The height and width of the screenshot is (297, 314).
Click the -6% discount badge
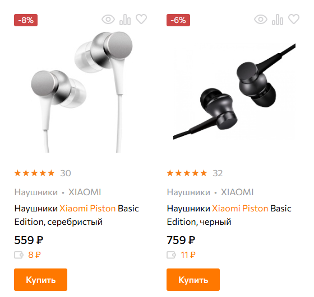click(x=178, y=20)
